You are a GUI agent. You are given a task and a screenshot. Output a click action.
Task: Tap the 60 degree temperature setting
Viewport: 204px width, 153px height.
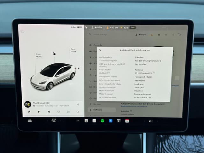click(x=54, y=121)
